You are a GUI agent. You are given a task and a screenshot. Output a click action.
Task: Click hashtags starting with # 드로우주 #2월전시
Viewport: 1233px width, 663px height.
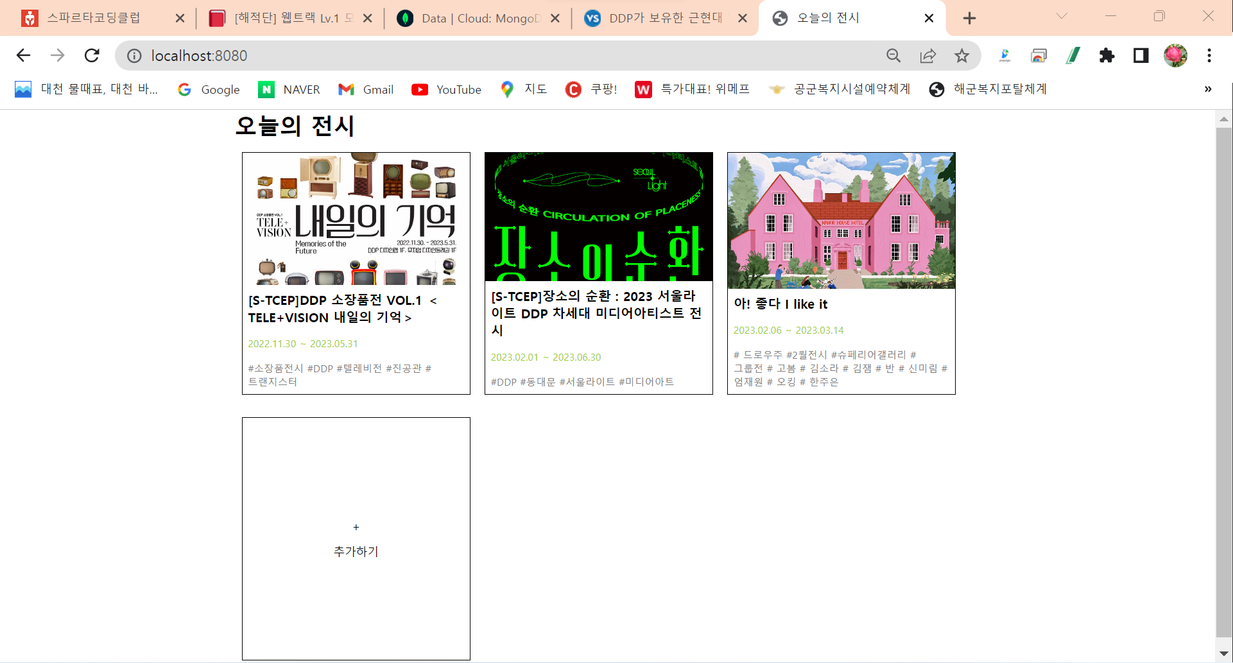841,368
